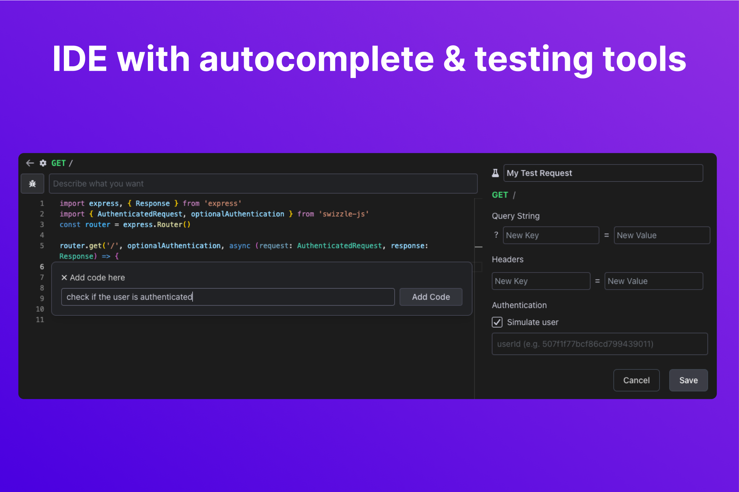Click the Add Code button
This screenshot has width=739, height=492.
431,297
